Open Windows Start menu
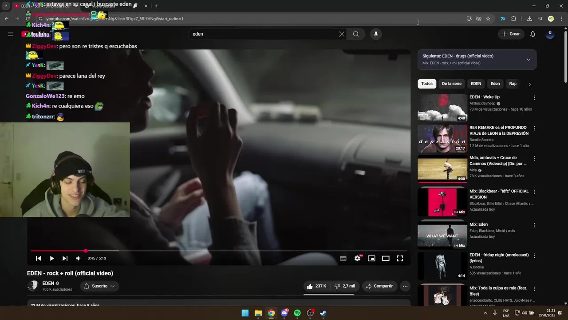The height and width of the screenshot is (320, 568). pyautogui.click(x=245, y=313)
